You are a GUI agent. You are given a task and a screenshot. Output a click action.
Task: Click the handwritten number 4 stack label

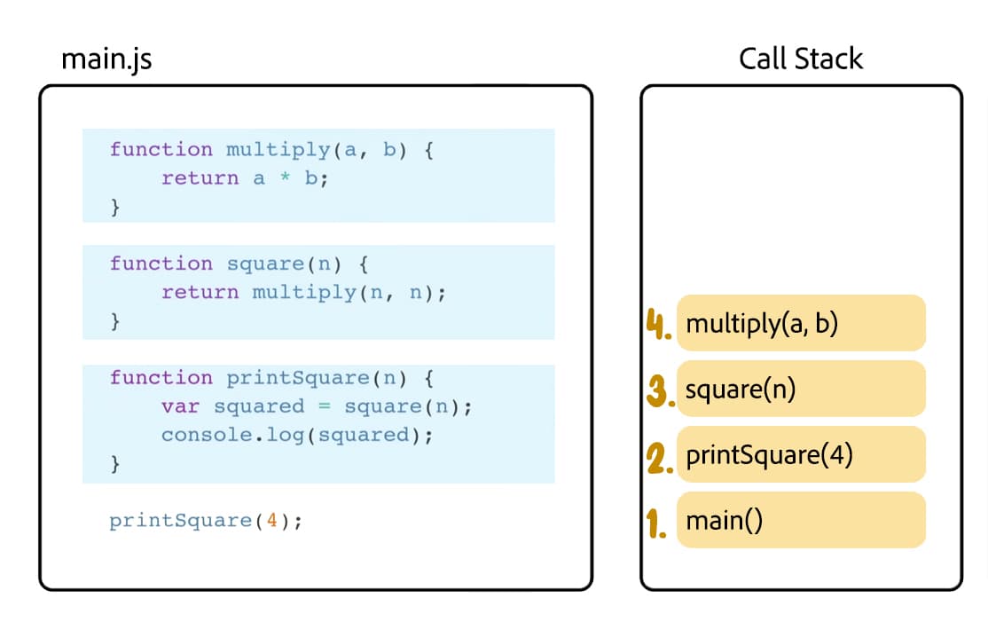click(x=657, y=325)
